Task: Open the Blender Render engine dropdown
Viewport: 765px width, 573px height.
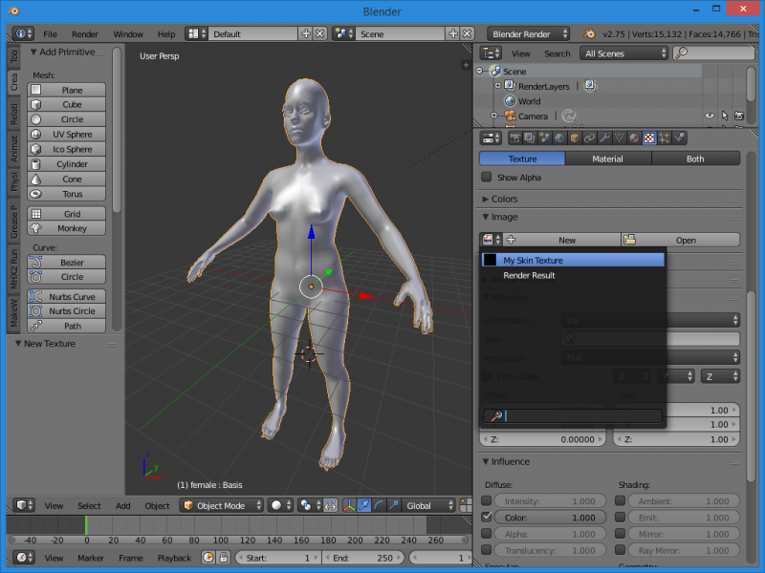Action: [529, 33]
